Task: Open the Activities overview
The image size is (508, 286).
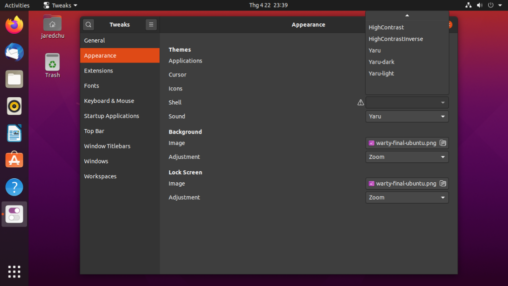Action: [17, 5]
